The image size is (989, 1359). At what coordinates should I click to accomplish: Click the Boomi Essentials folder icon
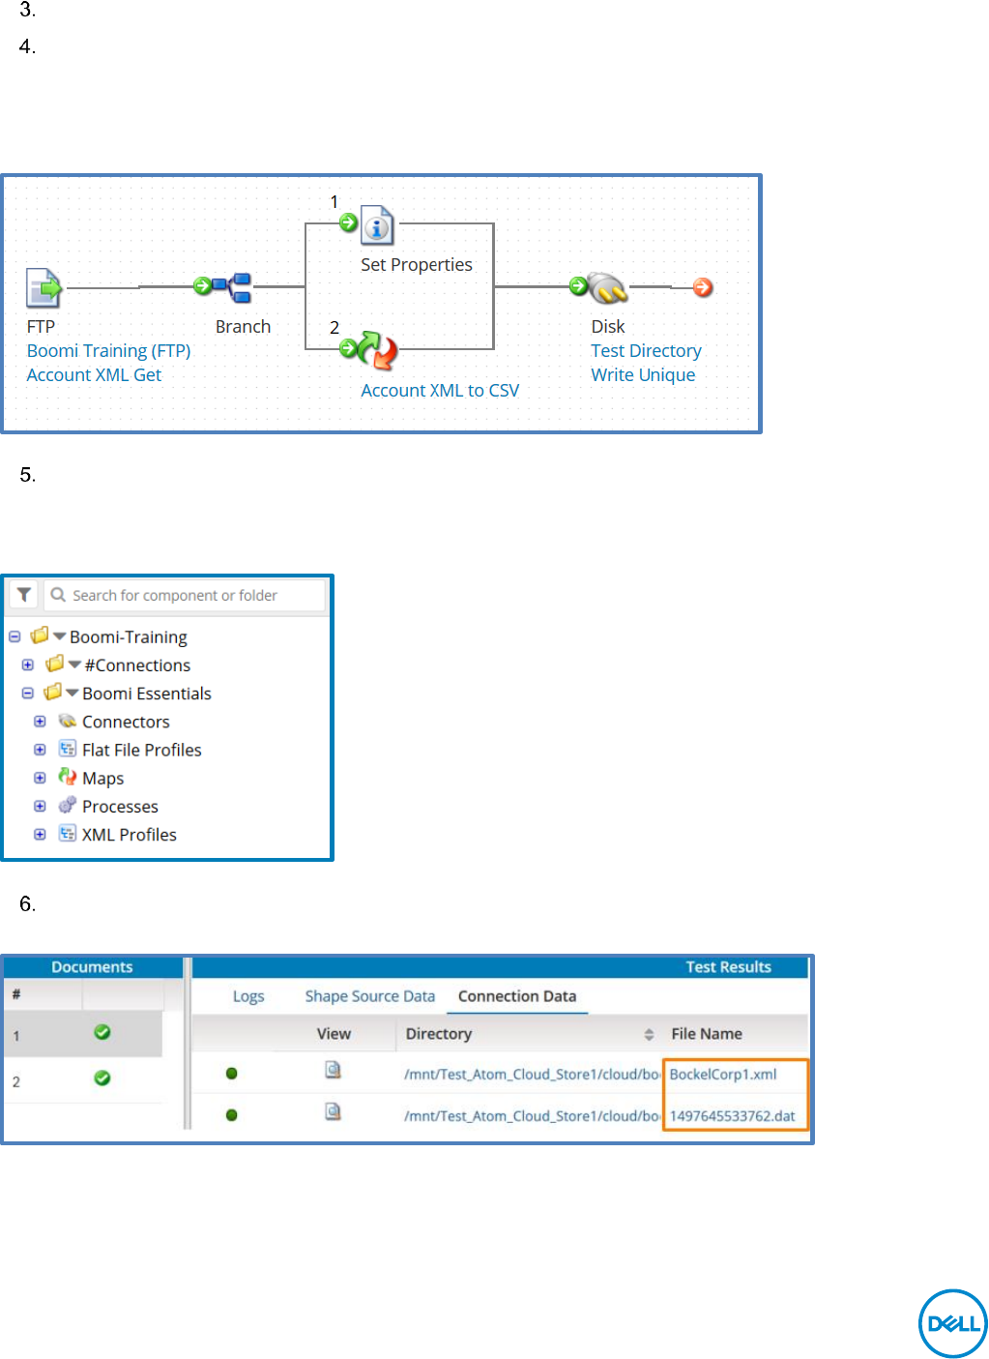tap(53, 692)
